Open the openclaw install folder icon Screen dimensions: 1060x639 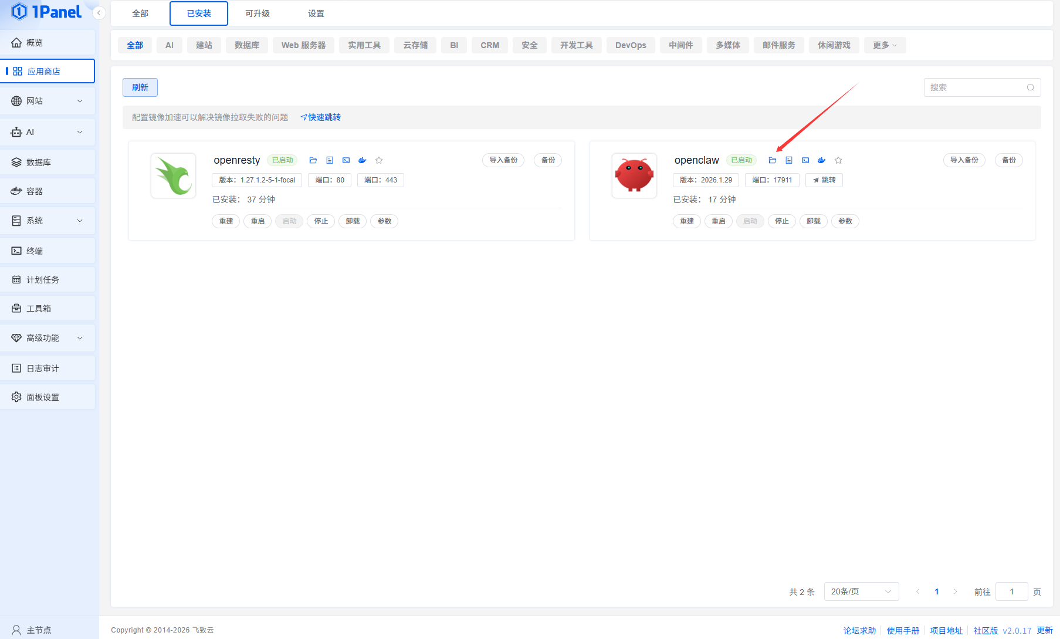point(772,160)
